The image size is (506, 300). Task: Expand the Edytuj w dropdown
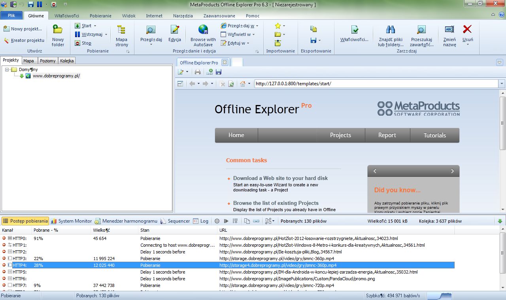pyautogui.click(x=247, y=43)
